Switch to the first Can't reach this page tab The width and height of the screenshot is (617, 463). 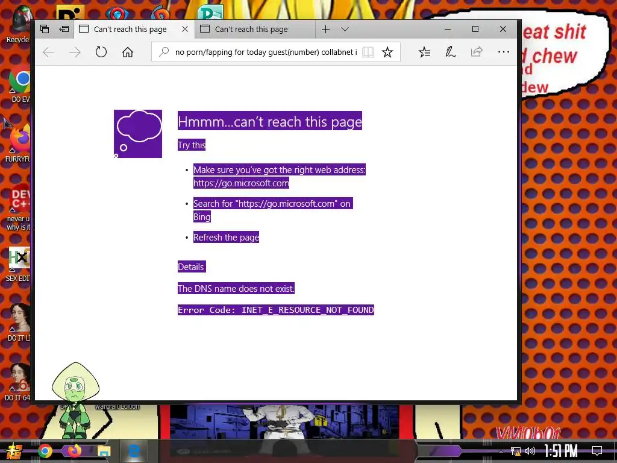[x=130, y=29]
